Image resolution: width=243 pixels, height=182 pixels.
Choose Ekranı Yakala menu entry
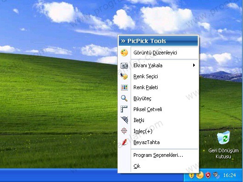pyautogui.click(x=158, y=65)
